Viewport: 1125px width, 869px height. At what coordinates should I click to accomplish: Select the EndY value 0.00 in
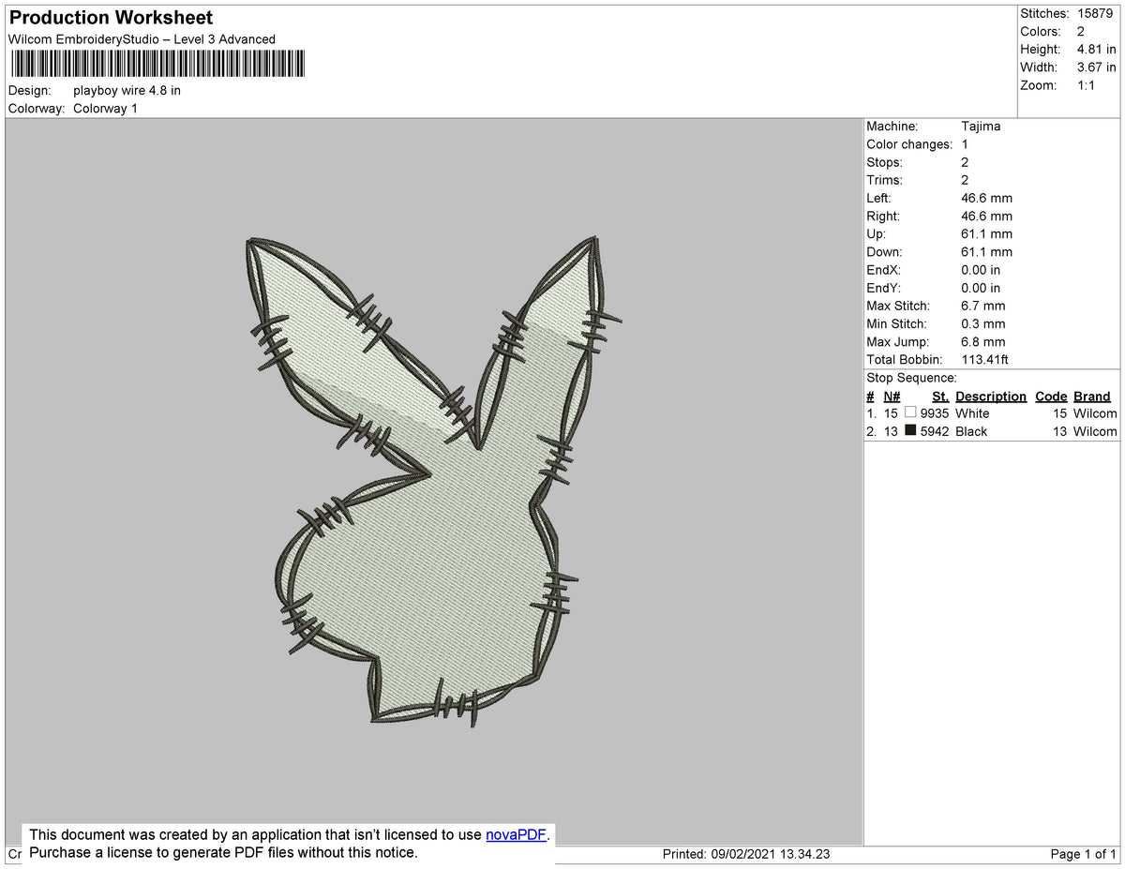[x=981, y=288]
